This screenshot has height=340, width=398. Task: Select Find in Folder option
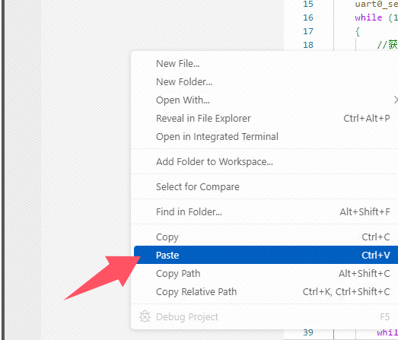point(265,212)
